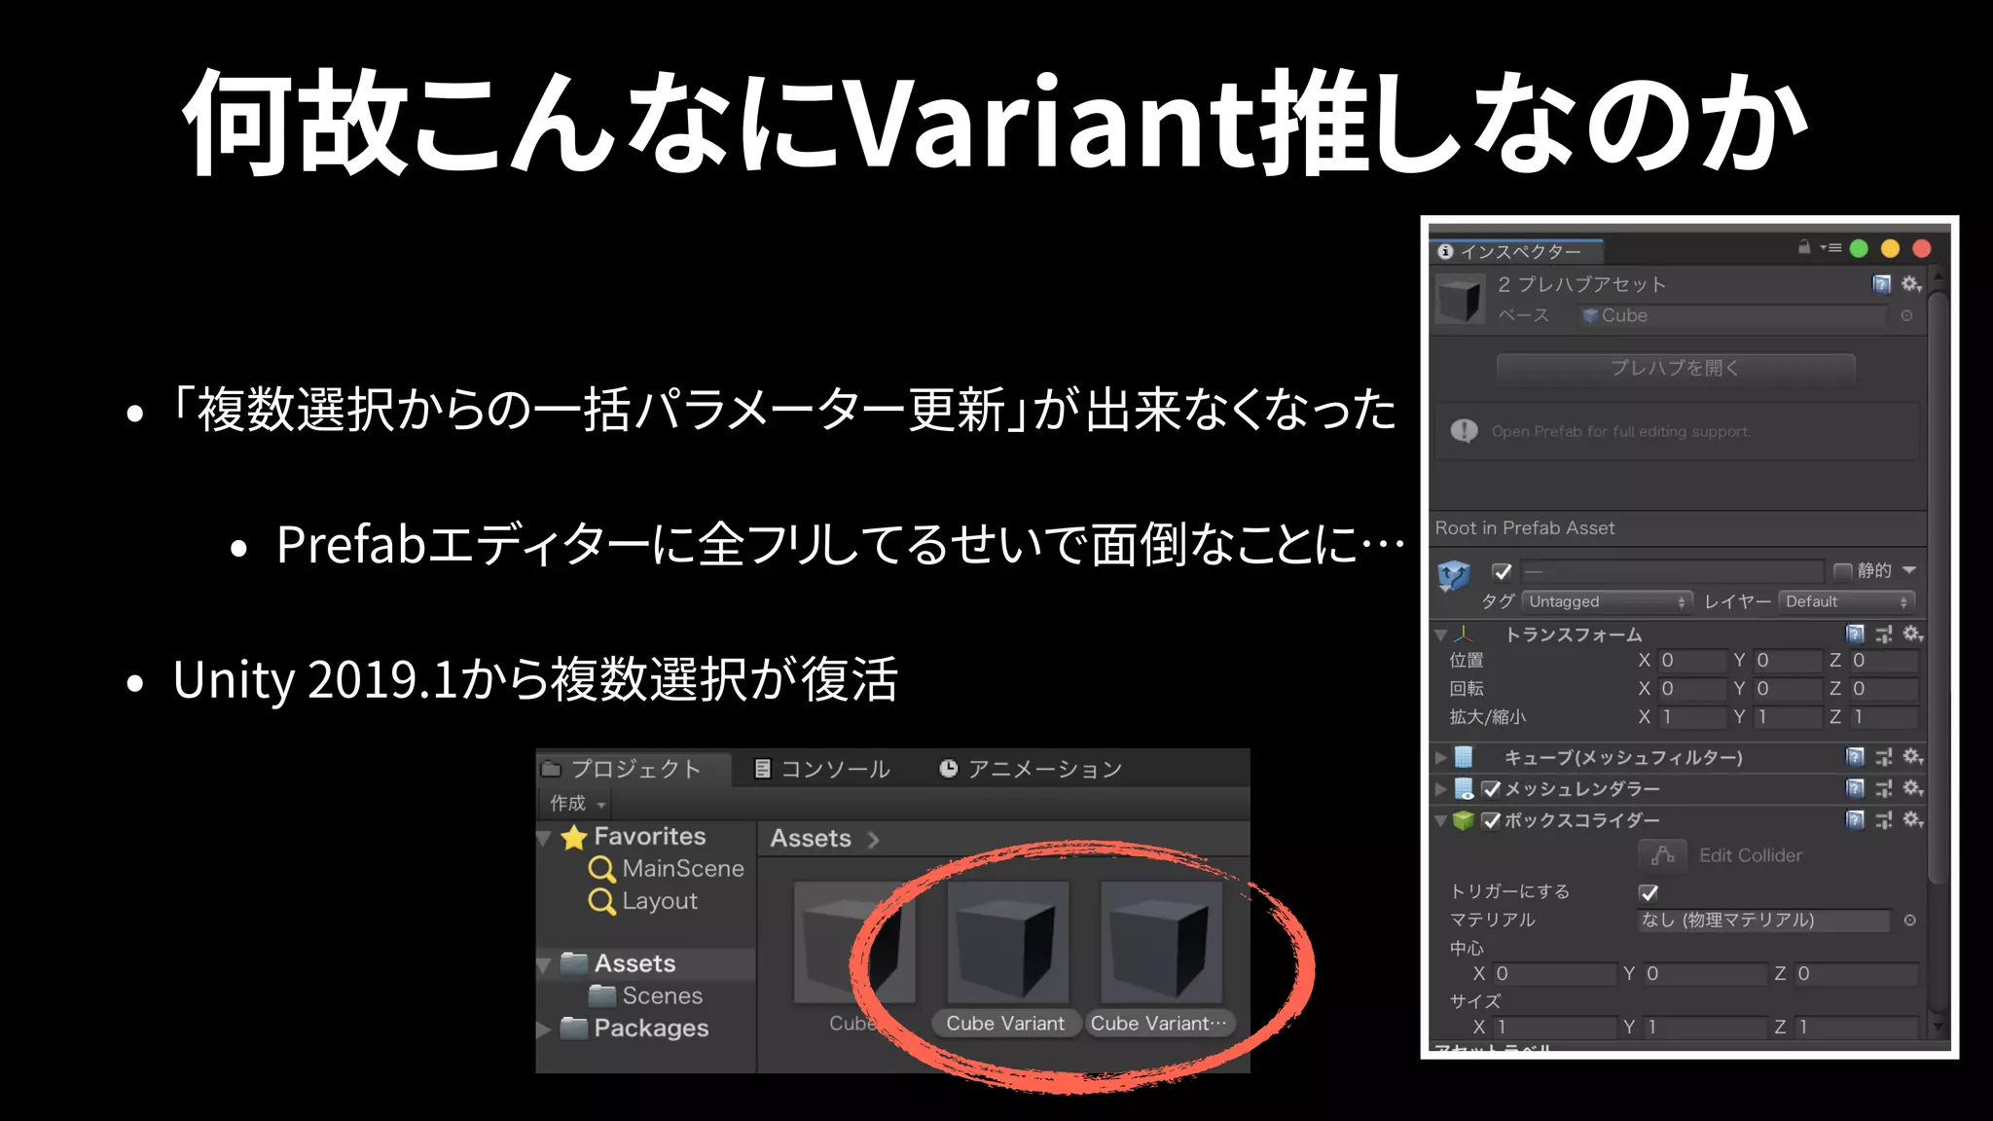Select the Cube Variant asset thumbnail
Screen dimensions: 1993x1121
(x=1007, y=942)
